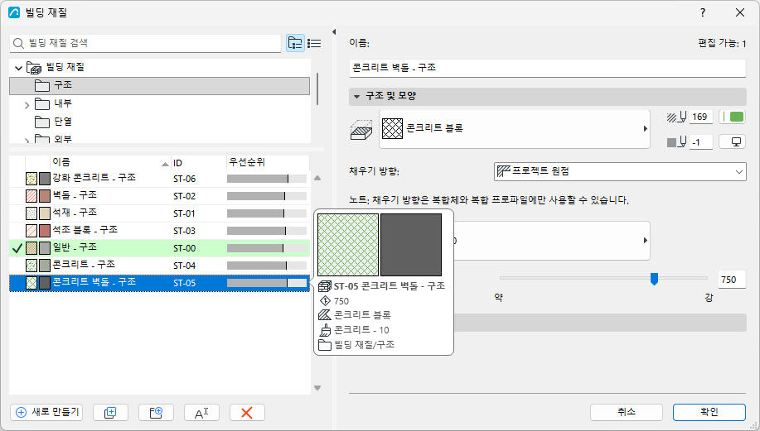Click priority bar of 강화 콘크리트 - 구조 row
This screenshot has width=760, height=431.
pos(267,179)
